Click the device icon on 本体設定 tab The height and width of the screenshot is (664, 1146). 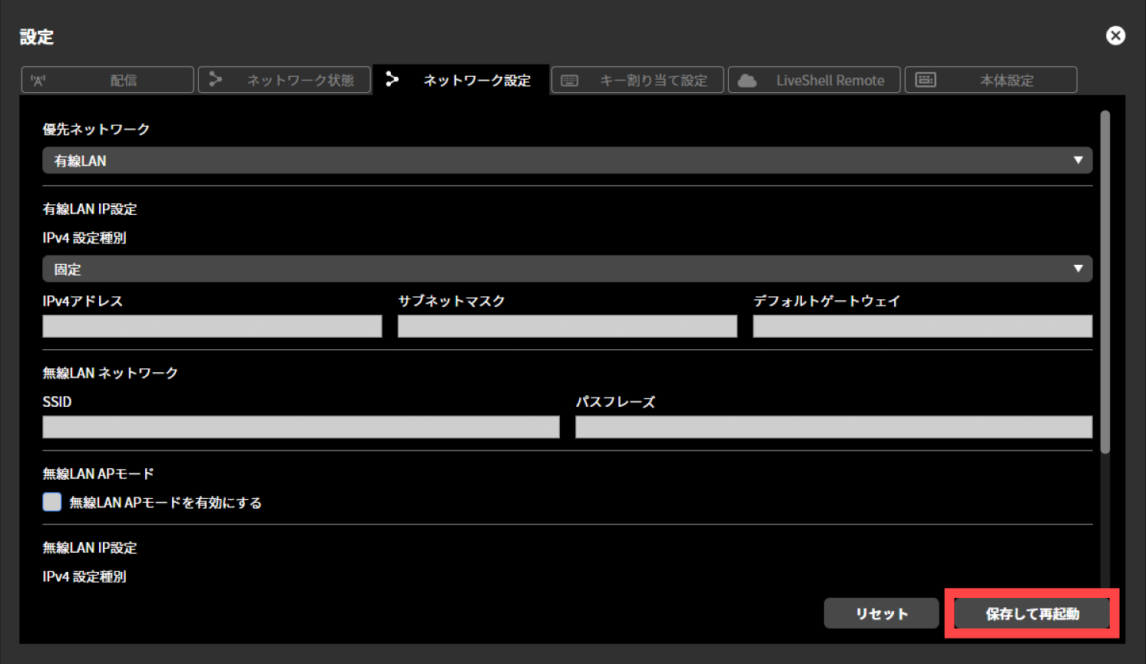pos(926,80)
